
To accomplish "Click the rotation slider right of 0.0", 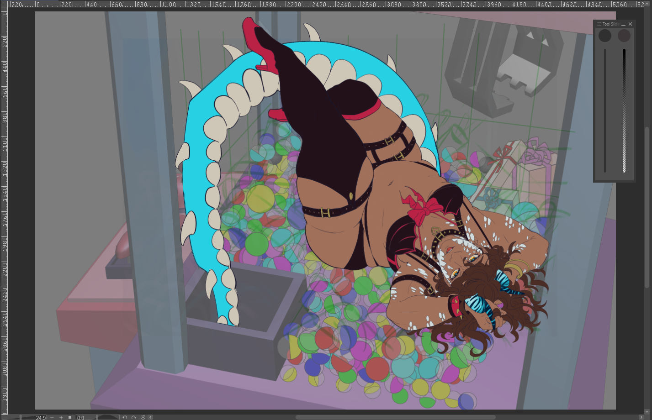I will (108, 417).
